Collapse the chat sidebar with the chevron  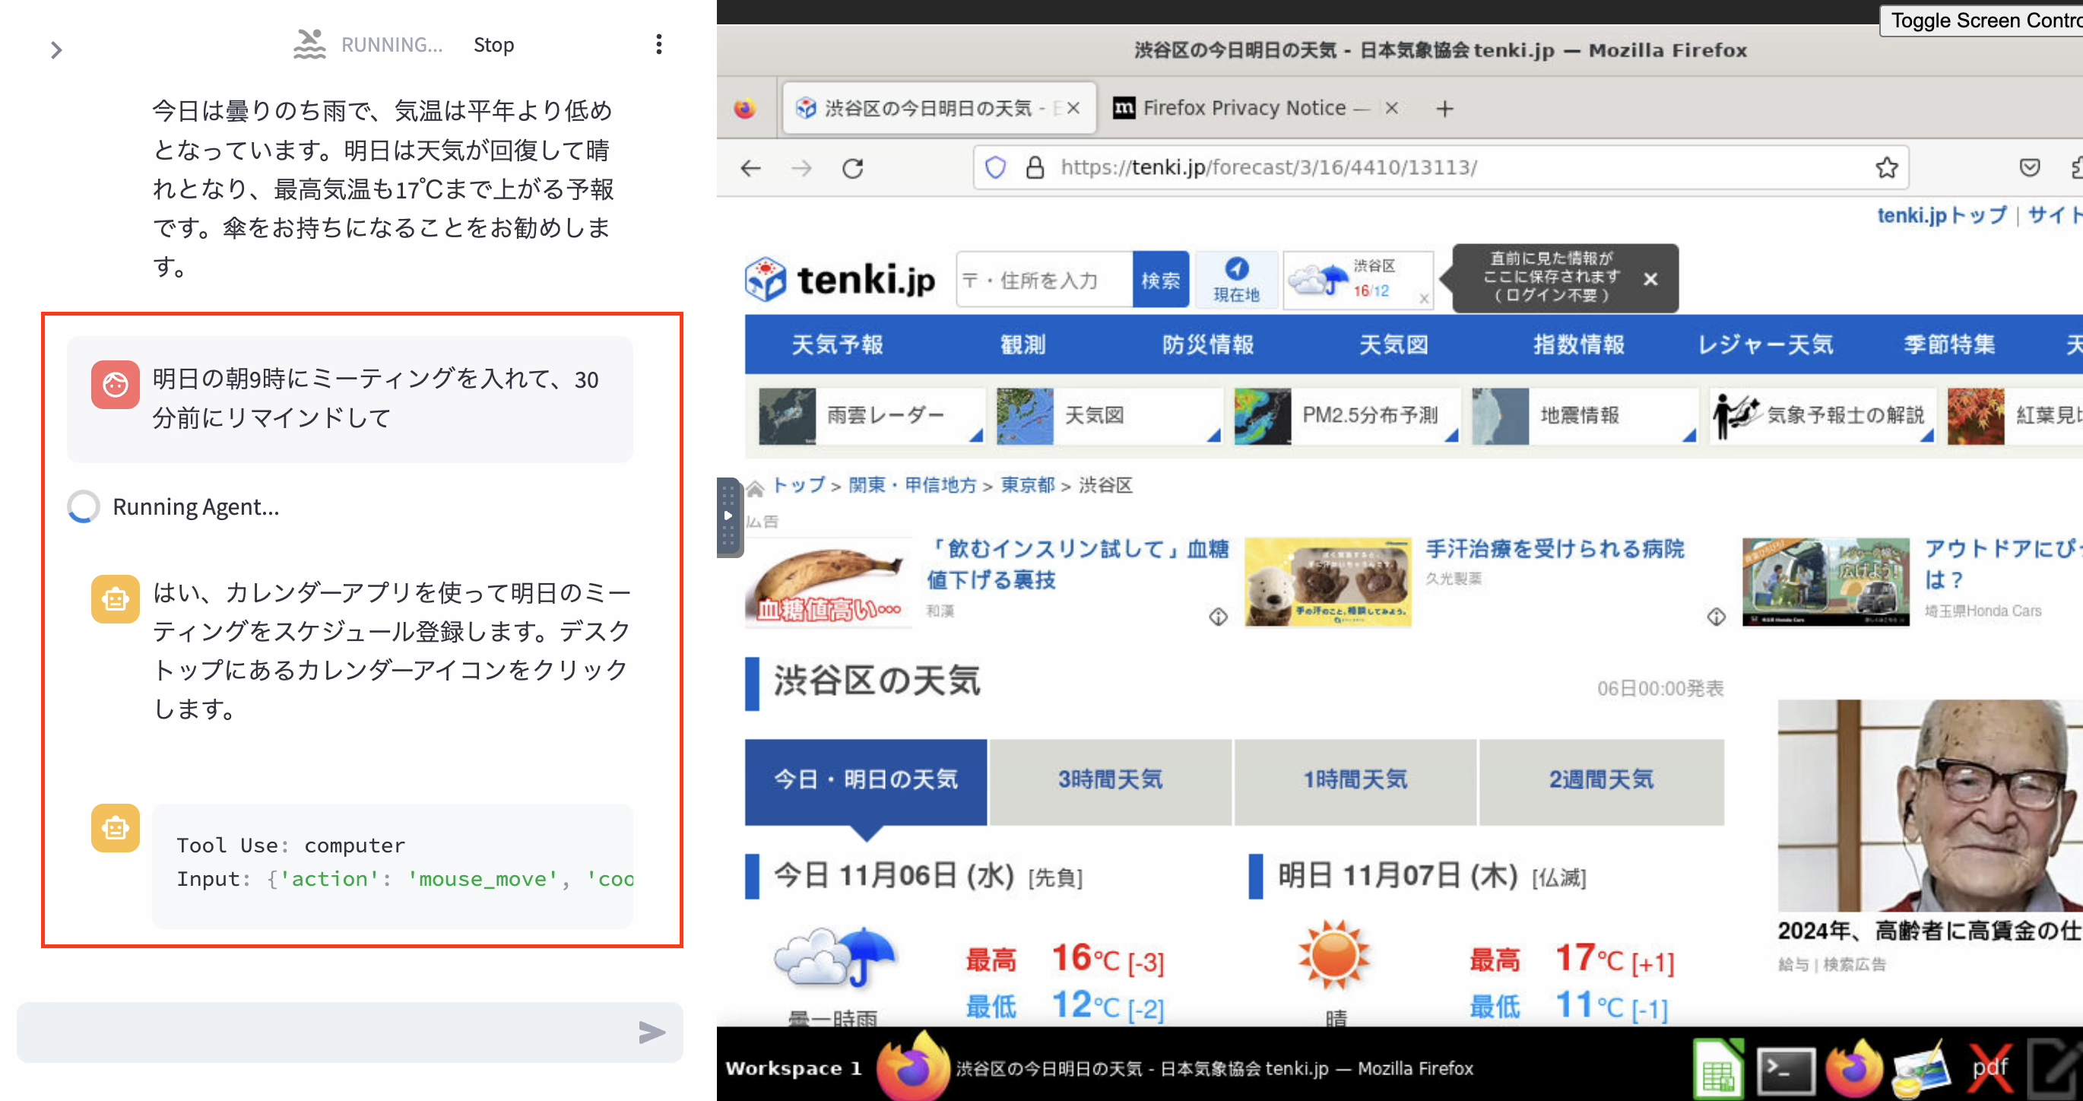[55, 49]
